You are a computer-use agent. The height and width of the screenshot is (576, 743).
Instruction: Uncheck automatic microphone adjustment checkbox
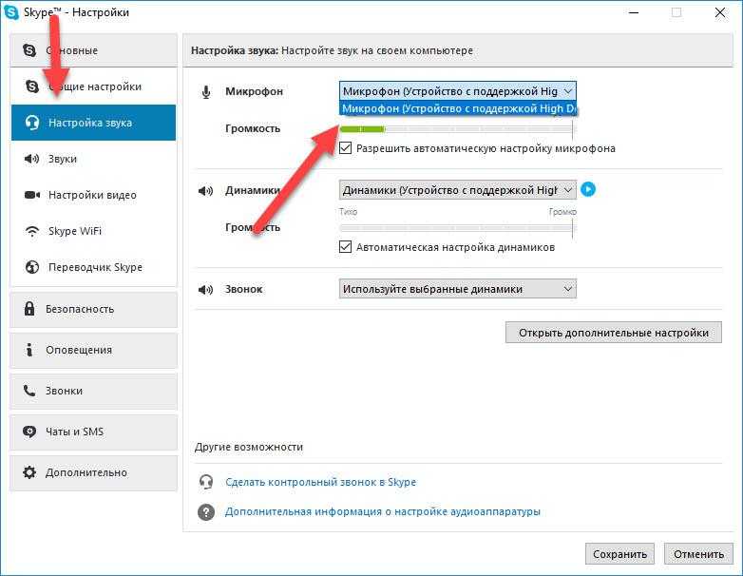pos(346,148)
